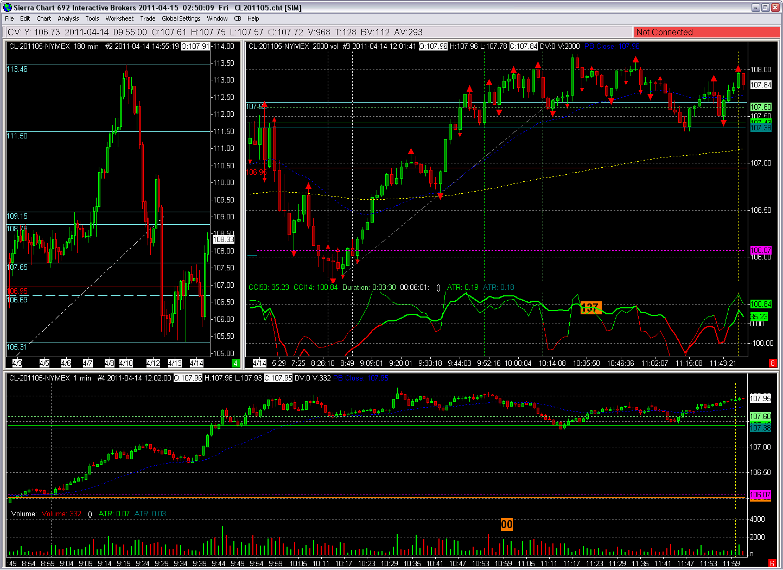
Task: Click the red chart number 8 box
Action: pyautogui.click(x=773, y=363)
